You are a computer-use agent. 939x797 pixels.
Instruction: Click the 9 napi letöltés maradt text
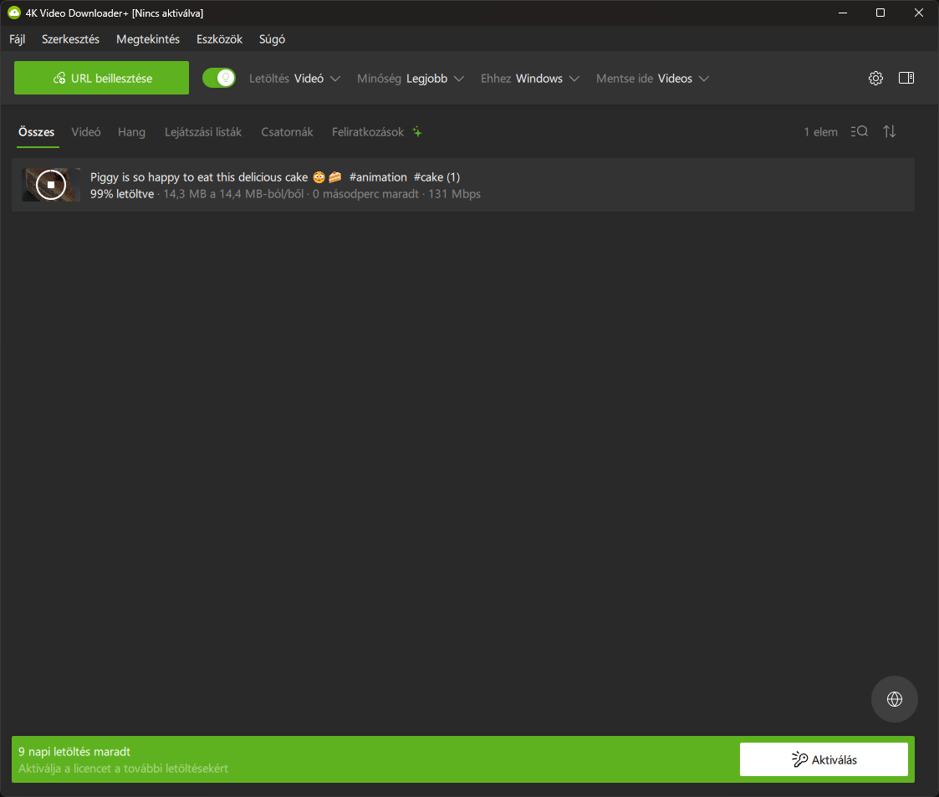tap(74, 752)
